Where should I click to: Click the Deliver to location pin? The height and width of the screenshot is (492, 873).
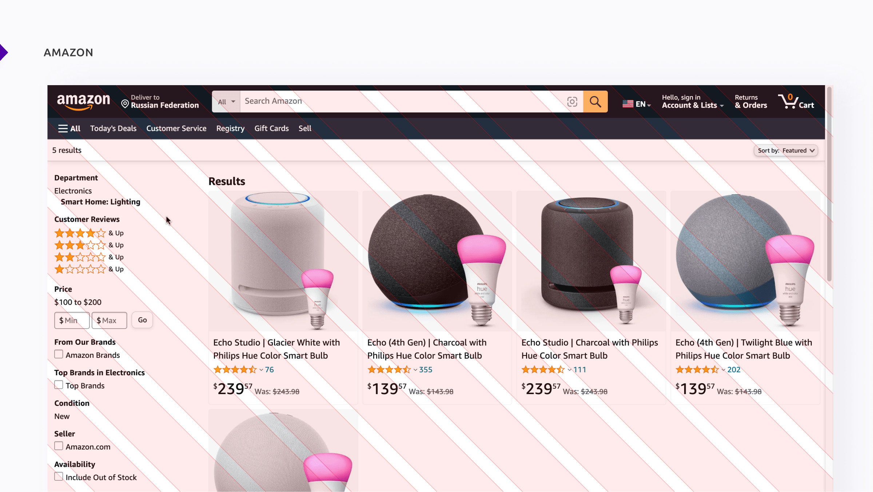pos(125,104)
